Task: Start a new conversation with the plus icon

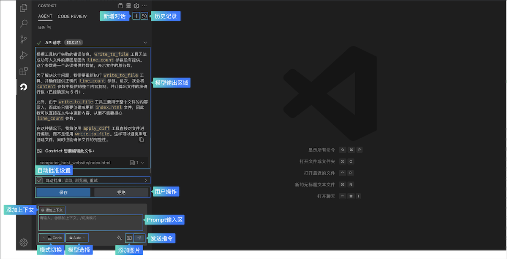Action: 135,16
